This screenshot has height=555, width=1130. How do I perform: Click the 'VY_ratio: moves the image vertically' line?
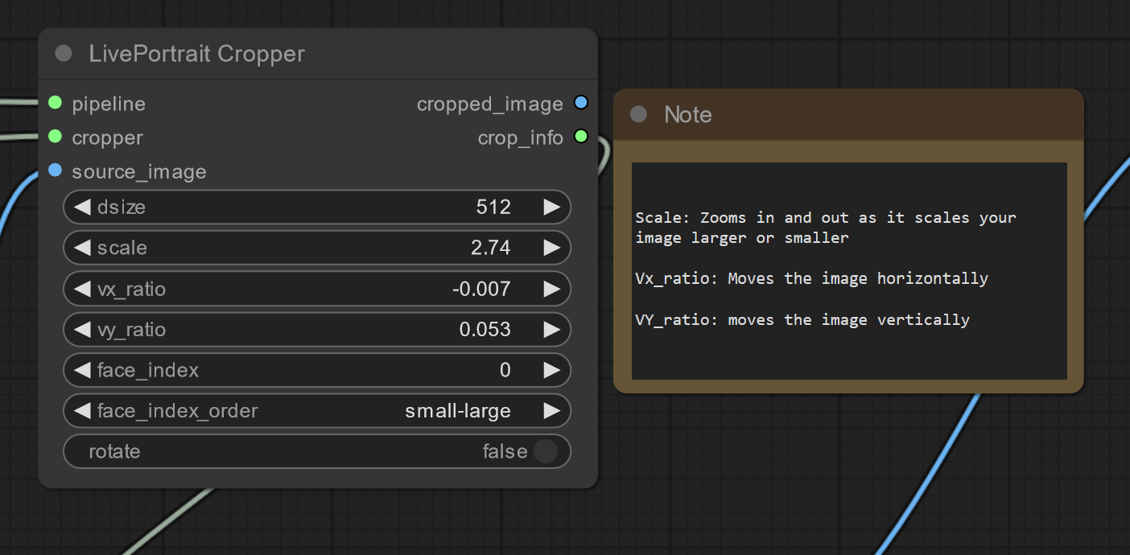pyautogui.click(x=802, y=320)
